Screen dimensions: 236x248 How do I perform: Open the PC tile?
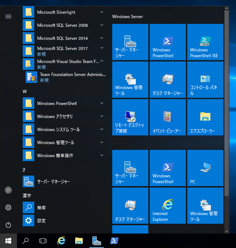click(x=205, y=168)
